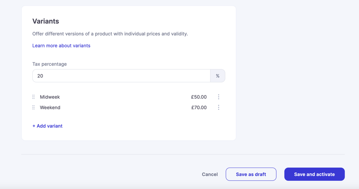
Task: Click Save and activate
Action: 314,174
